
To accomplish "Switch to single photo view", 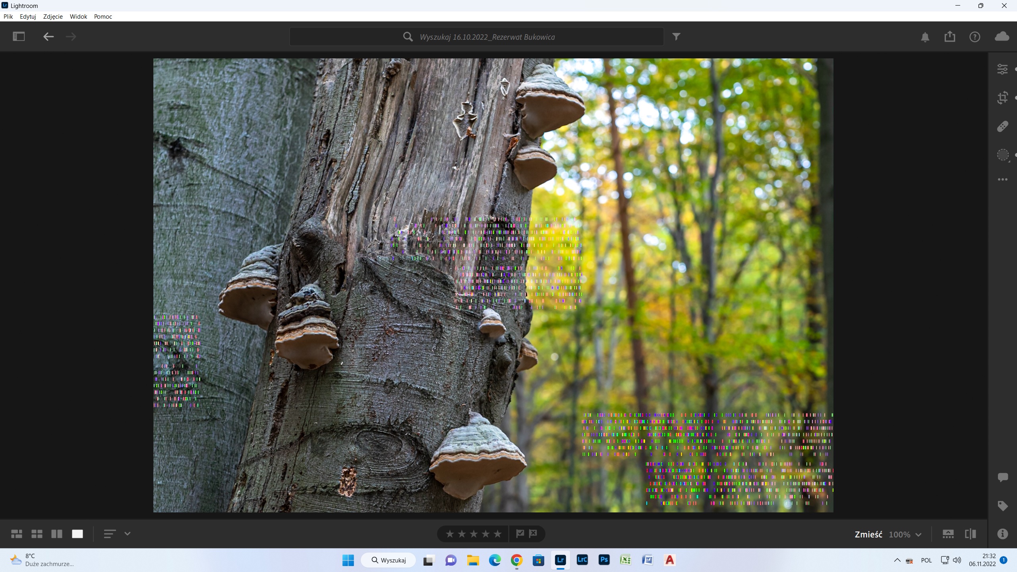I will point(77,533).
